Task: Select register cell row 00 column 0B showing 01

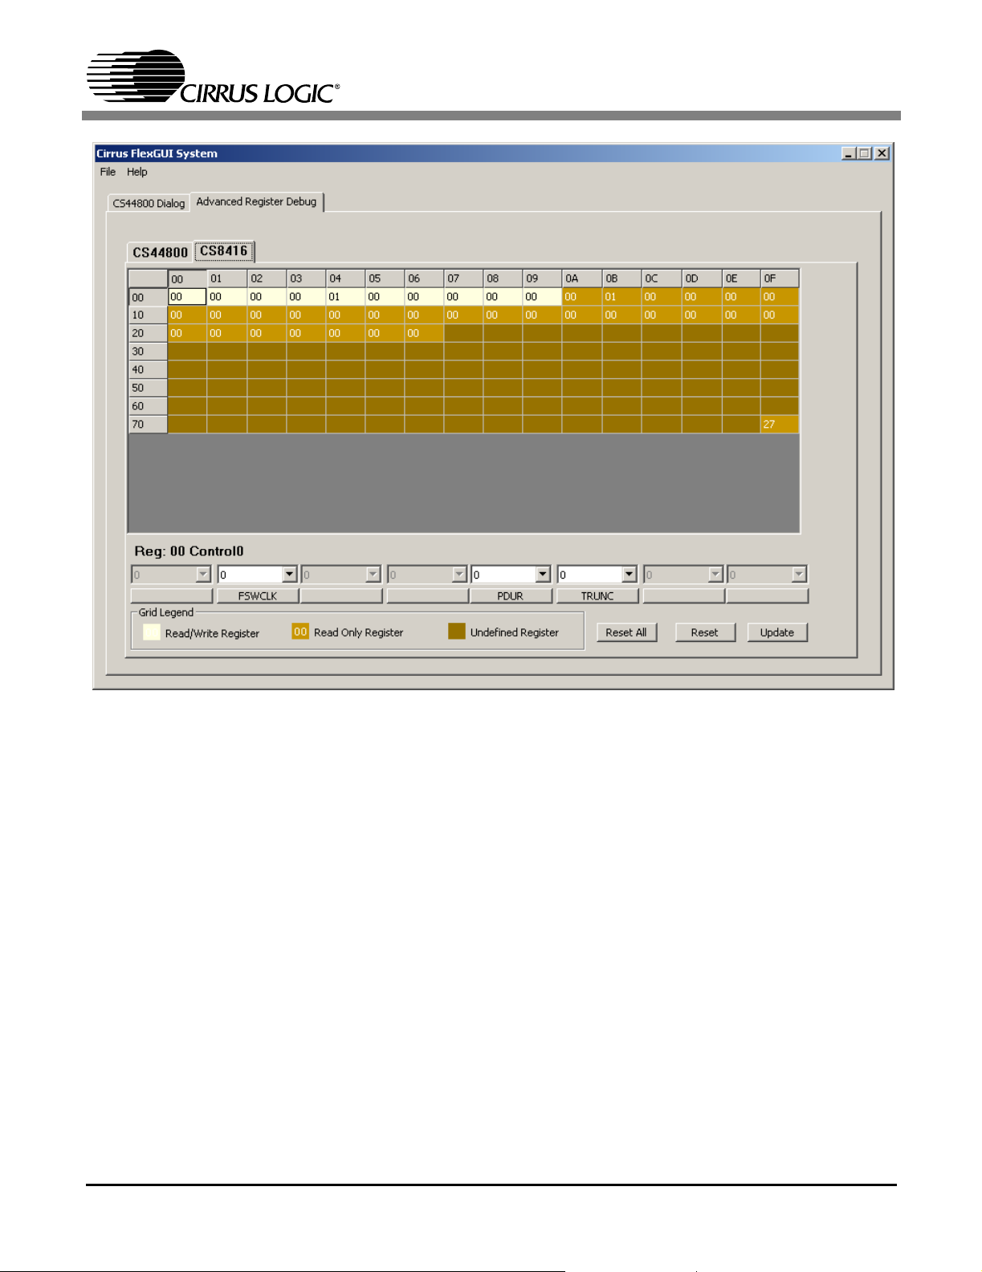Action: pyautogui.click(x=621, y=297)
